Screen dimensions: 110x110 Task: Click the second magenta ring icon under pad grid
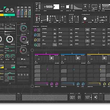(x=57, y=84)
